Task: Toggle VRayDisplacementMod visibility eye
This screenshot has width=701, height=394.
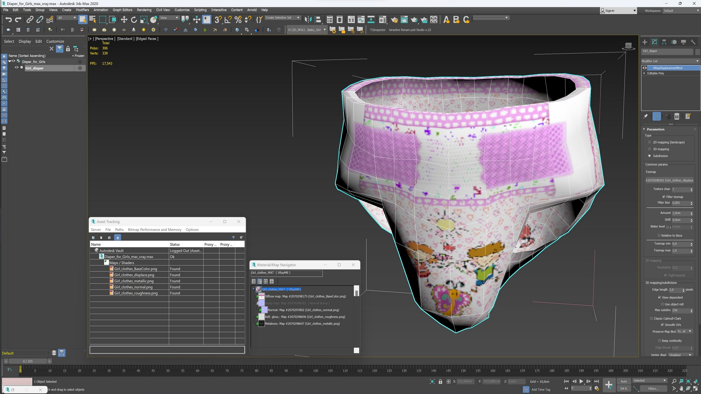Action: tap(645, 68)
